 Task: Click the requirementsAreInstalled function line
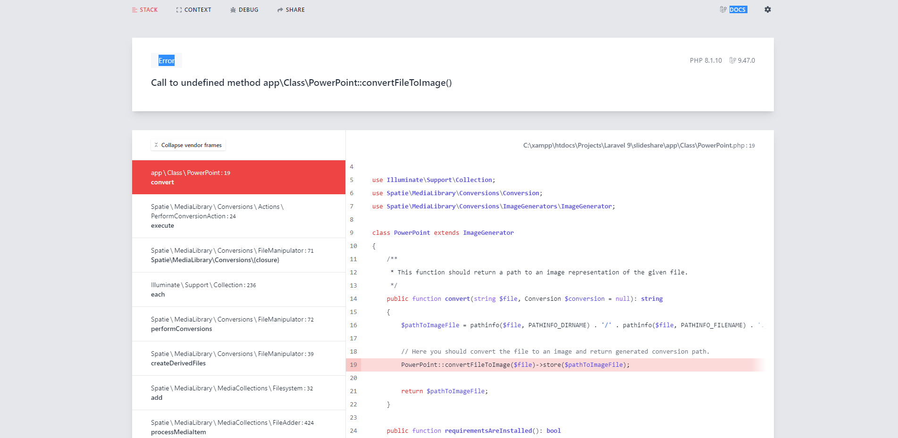pyautogui.click(x=474, y=431)
